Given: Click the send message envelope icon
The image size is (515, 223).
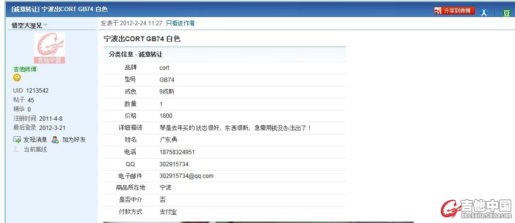Looking at the screenshot, I should pos(17,140).
